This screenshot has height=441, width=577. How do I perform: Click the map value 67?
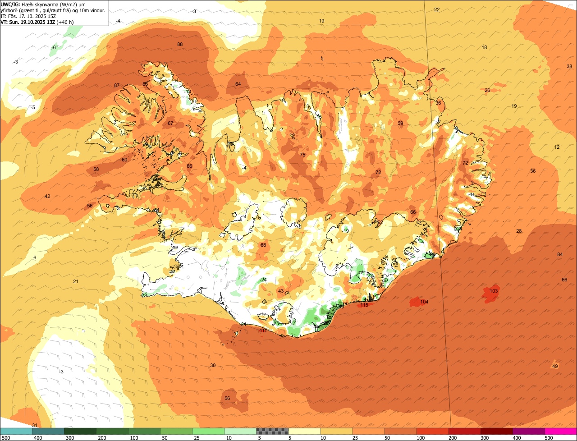tap(170, 123)
